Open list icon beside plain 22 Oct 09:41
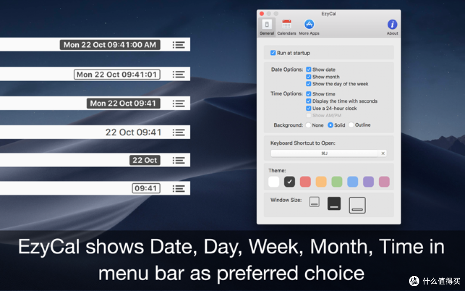This screenshot has width=465, height=291. click(179, 132)
